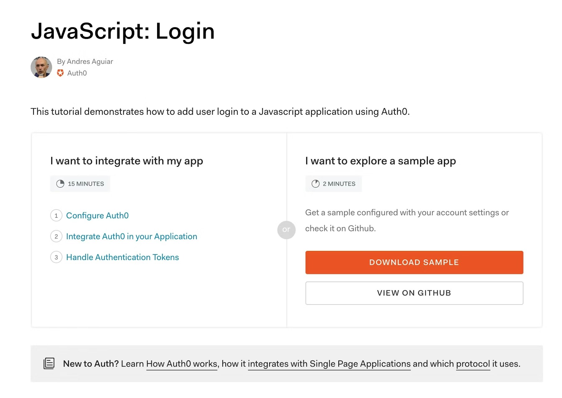Viewport: 562px width, 398px height.
Task: Click the 'I want to explore a sample app' heading
Action: [x=380, y=161]
